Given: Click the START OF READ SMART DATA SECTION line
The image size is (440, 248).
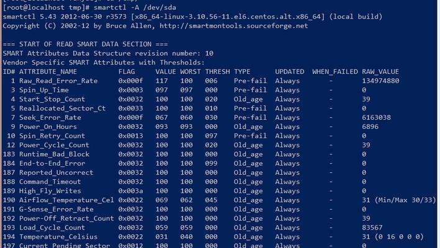Looking at the screenshot, I should pos(85,44).
